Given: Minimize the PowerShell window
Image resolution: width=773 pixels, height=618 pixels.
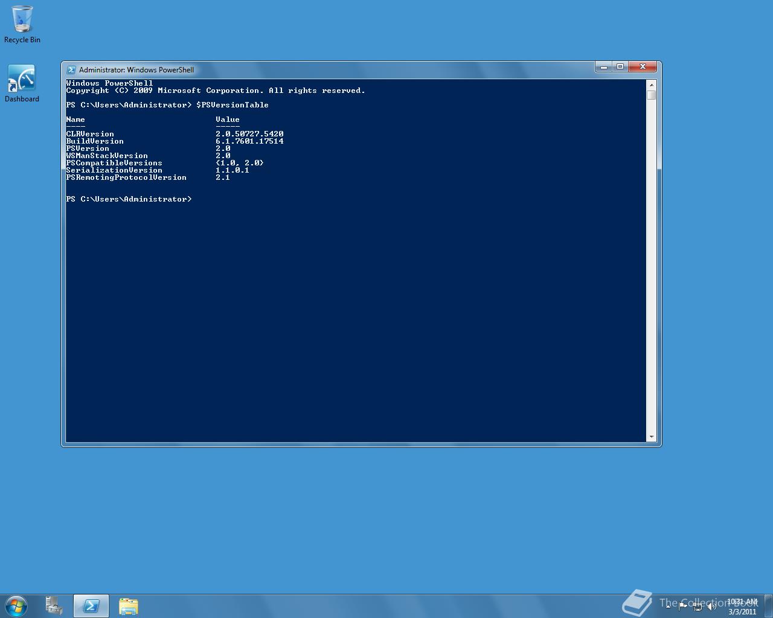Looking at the screenshot, I should pos(603,66).
